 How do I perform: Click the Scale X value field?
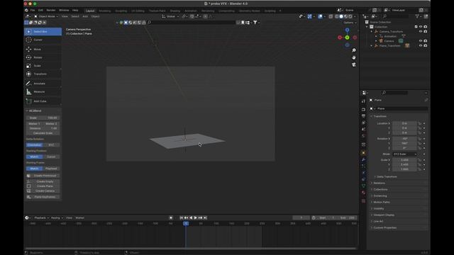pyautogui.click(x=404, y=160)
